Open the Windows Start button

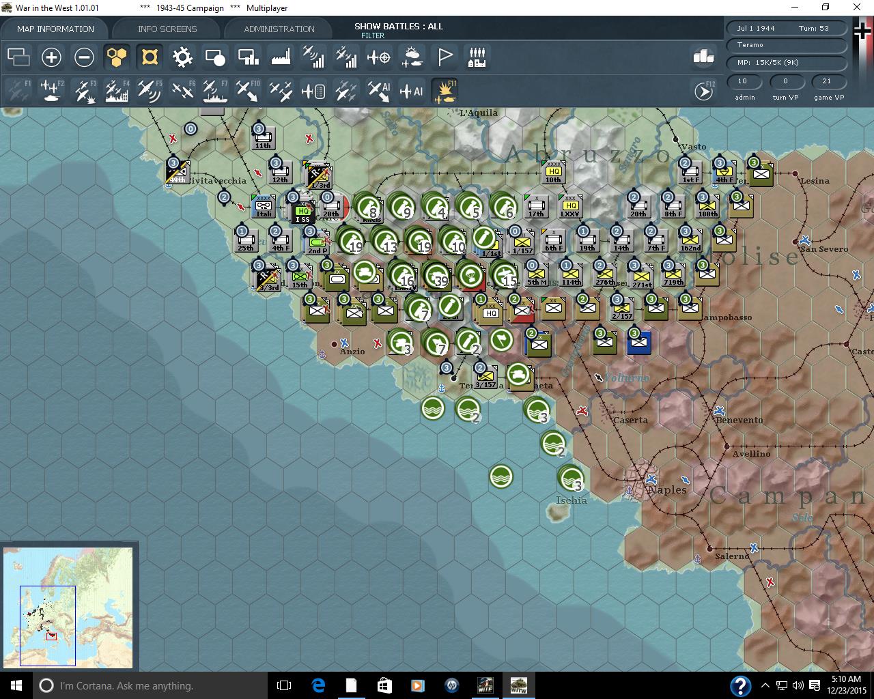[16, 685]
